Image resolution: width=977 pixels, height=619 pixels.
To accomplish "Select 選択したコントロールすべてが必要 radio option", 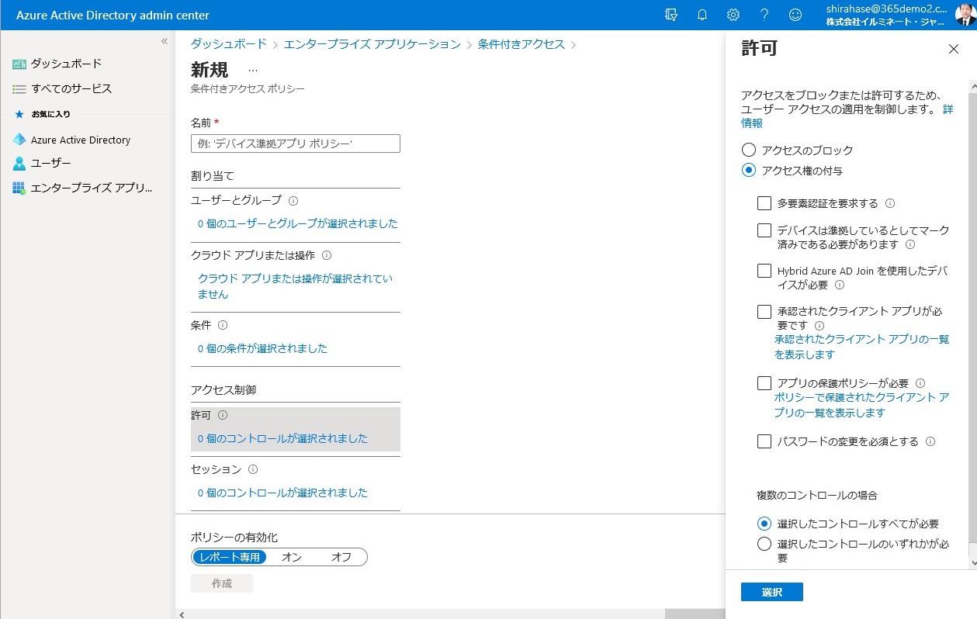I will click(764, 524).
